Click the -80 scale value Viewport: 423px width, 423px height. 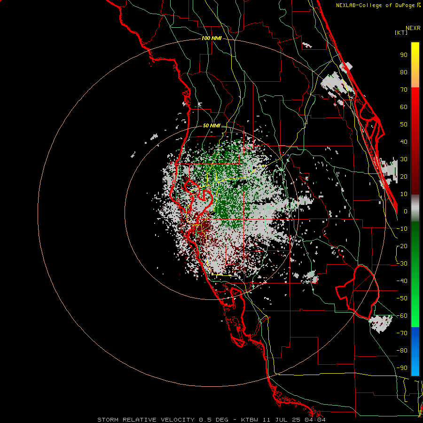click(402, 351)
